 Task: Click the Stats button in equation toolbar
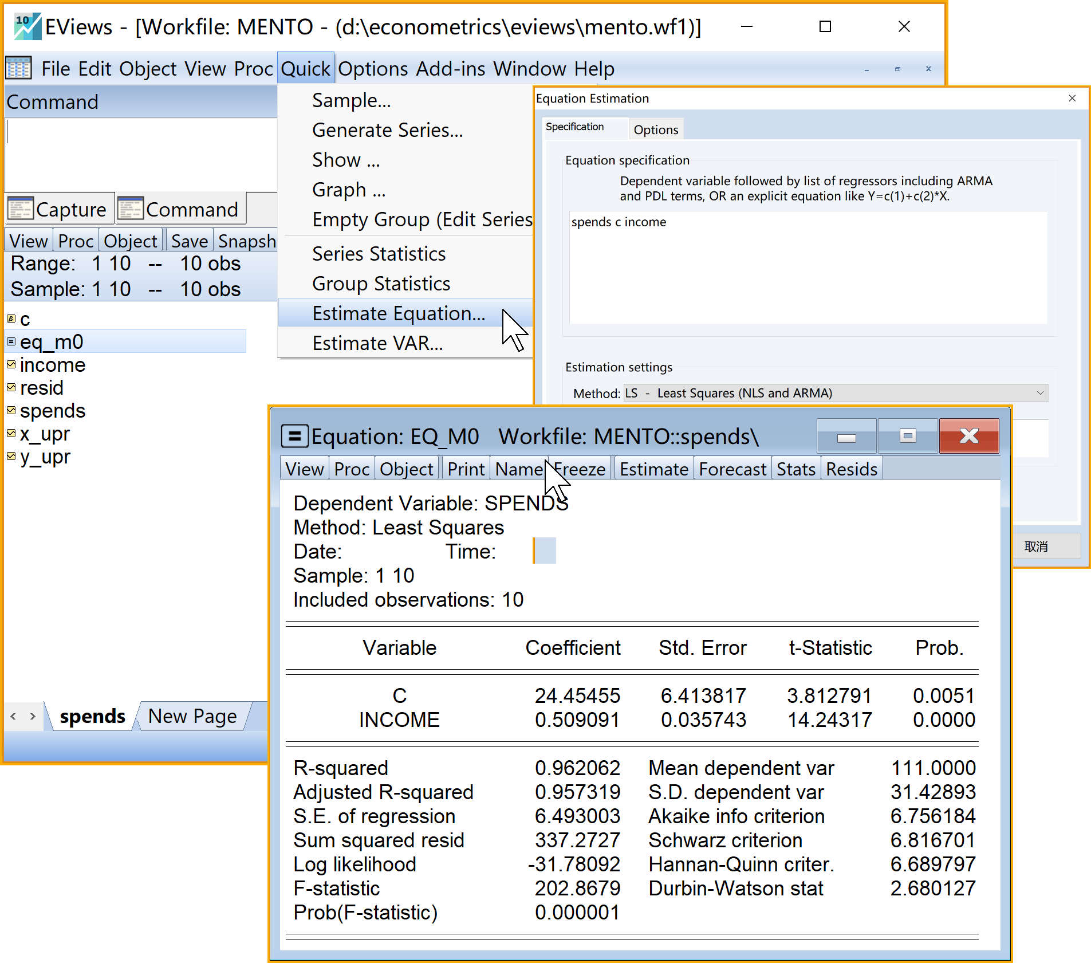[x=795, y=469]
